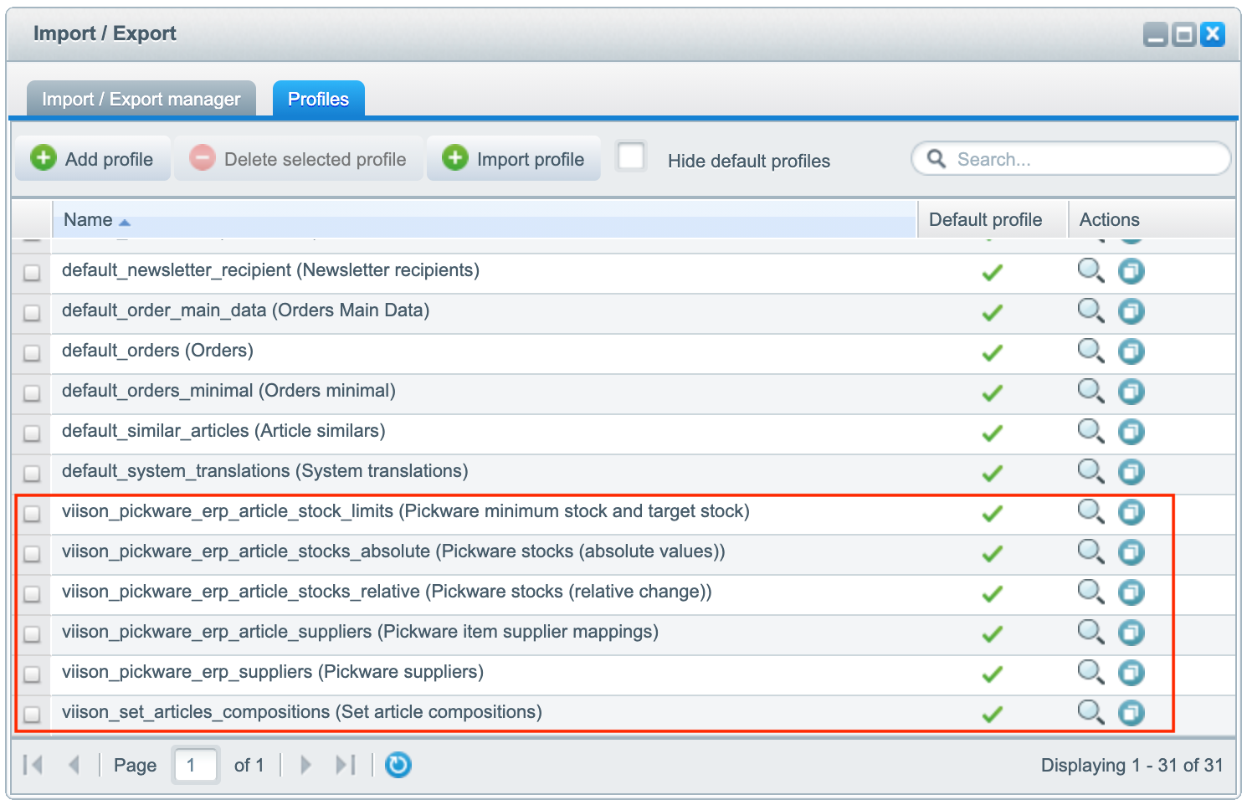Go to next page of profiles

[305, 765]
